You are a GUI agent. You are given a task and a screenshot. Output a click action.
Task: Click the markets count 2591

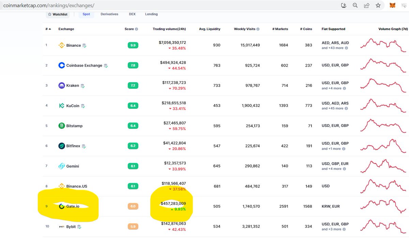pos(283,206)
